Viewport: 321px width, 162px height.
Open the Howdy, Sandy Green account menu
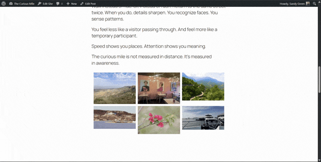point(294,3)
